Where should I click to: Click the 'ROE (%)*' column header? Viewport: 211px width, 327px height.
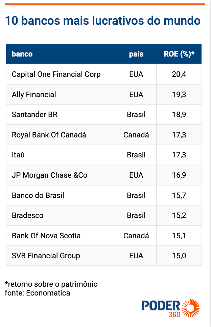click(179, 54)
